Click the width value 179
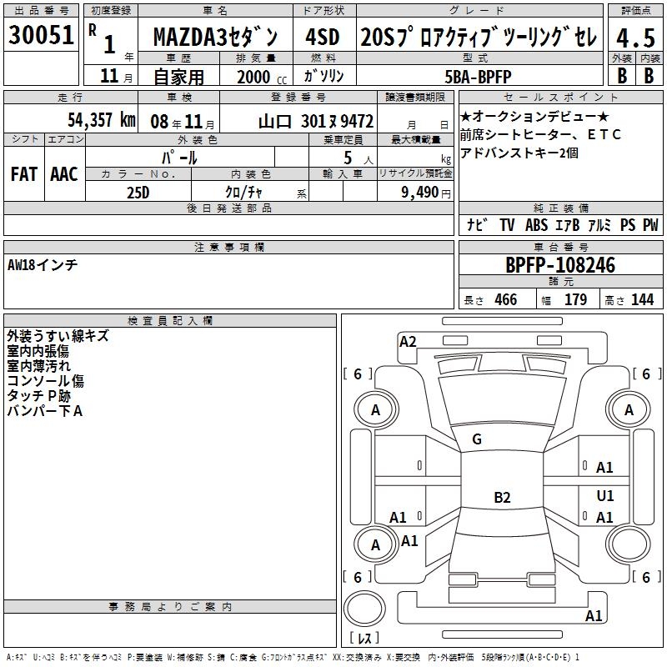667x667 pixels. 575,299
